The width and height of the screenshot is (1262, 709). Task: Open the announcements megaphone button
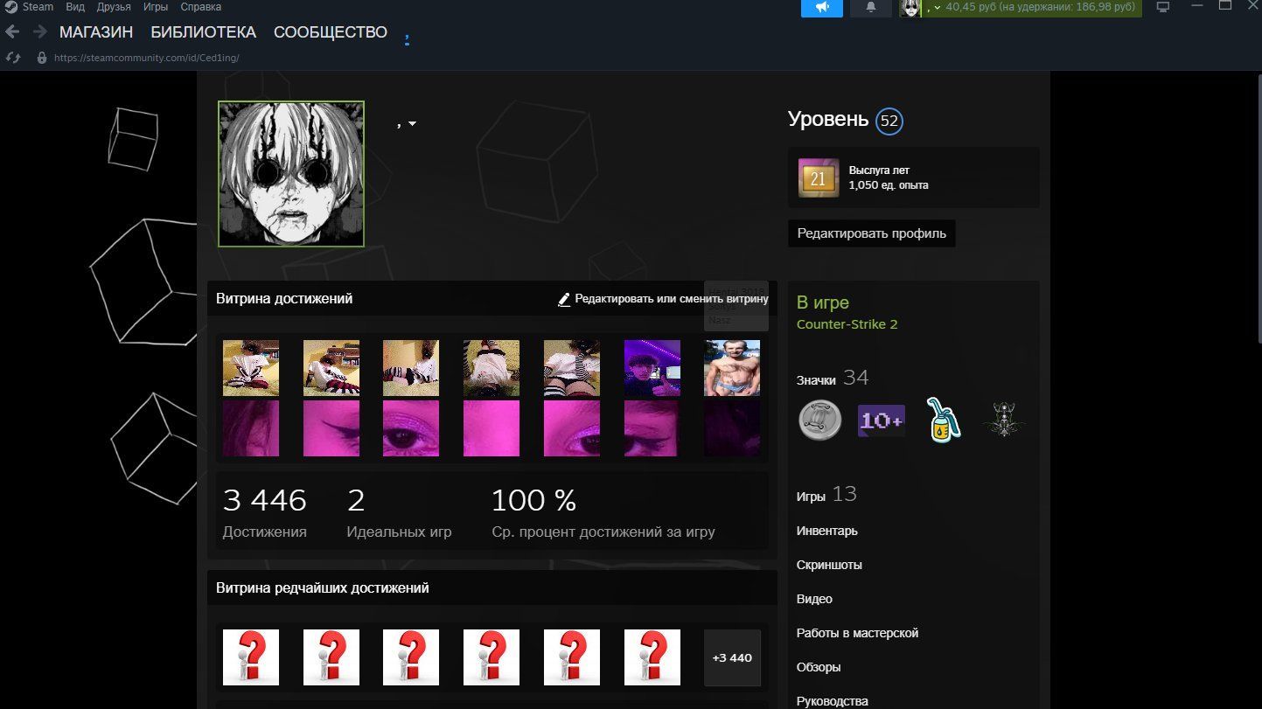pyautogui.click(x=822, y=8)
